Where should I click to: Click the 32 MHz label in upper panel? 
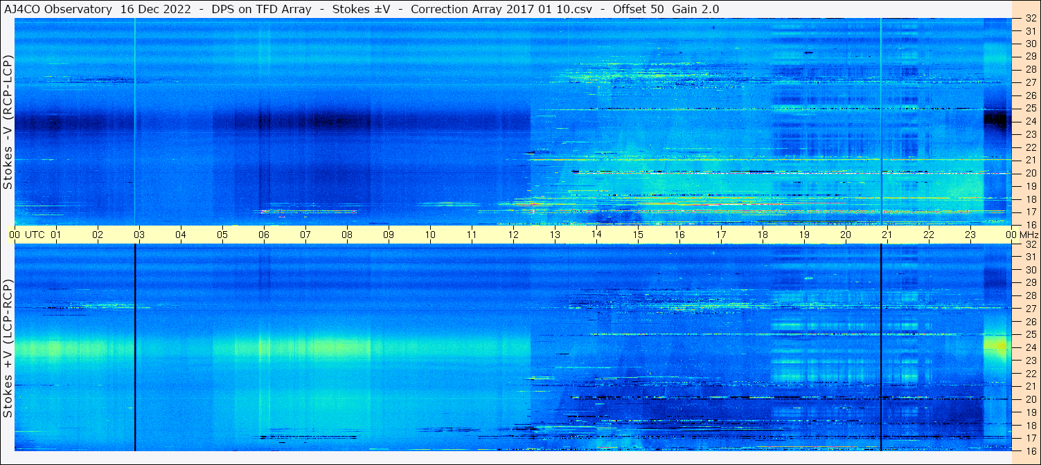(x=1030, y=19)
